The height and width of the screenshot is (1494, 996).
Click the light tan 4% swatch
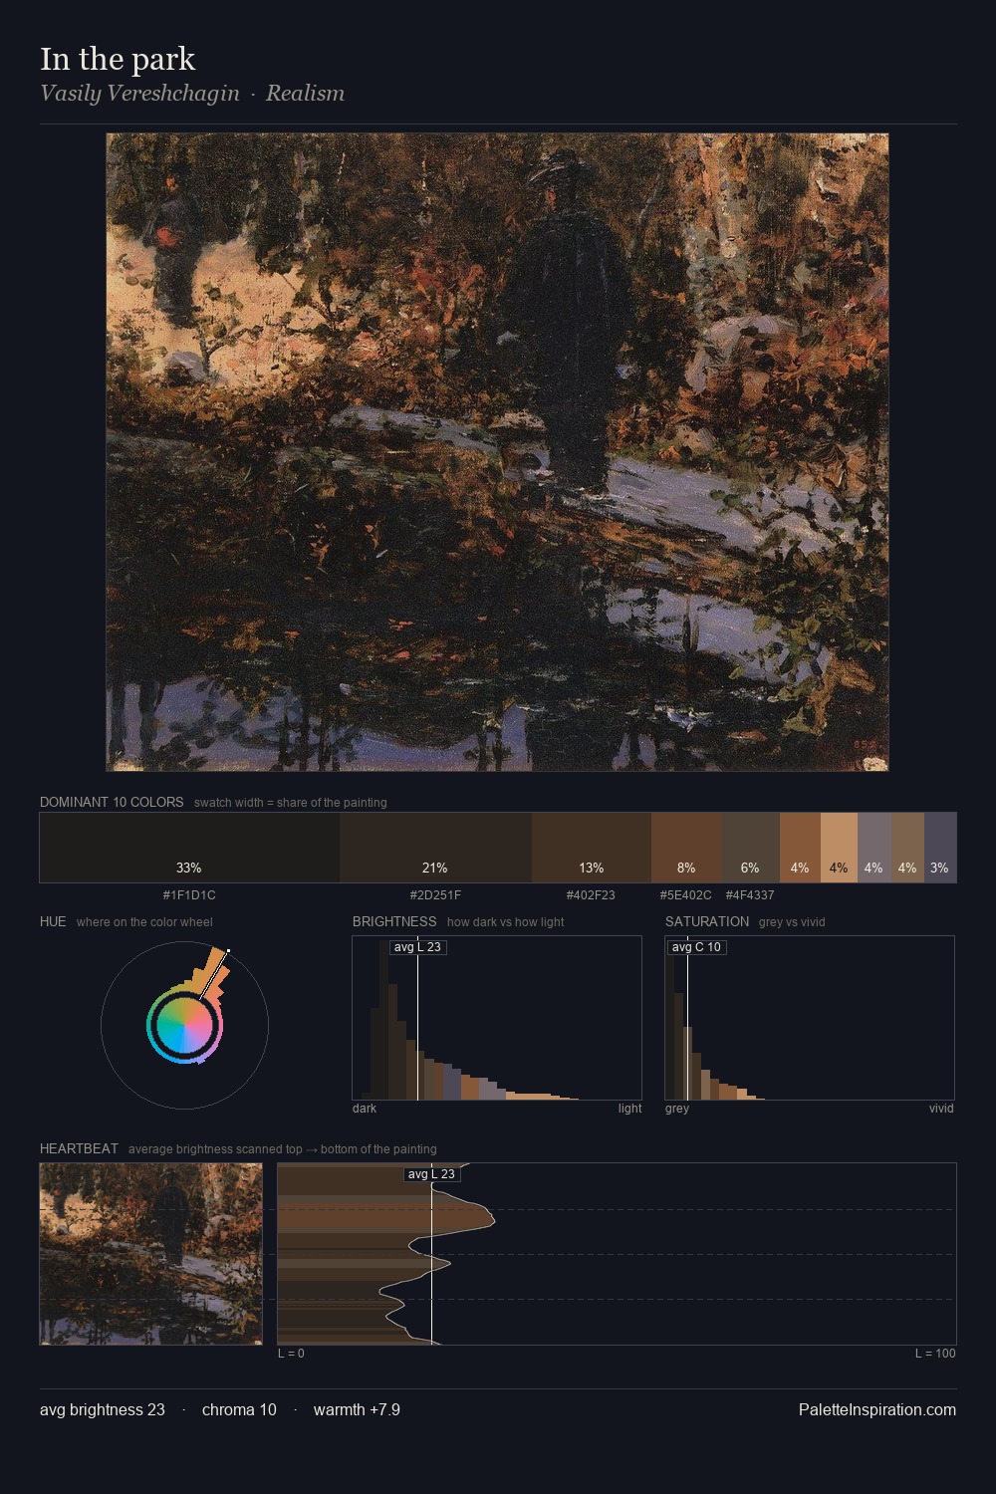pyautogui.click(x=839, y=848)
